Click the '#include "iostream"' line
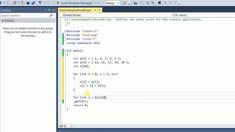Image resolution: width=235 pixels, height=132 pixels. tap(82, 35)
